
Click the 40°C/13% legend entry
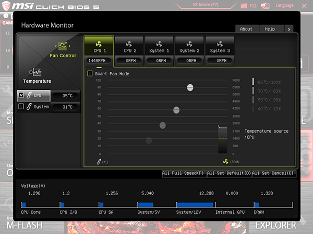pos(269,109)
